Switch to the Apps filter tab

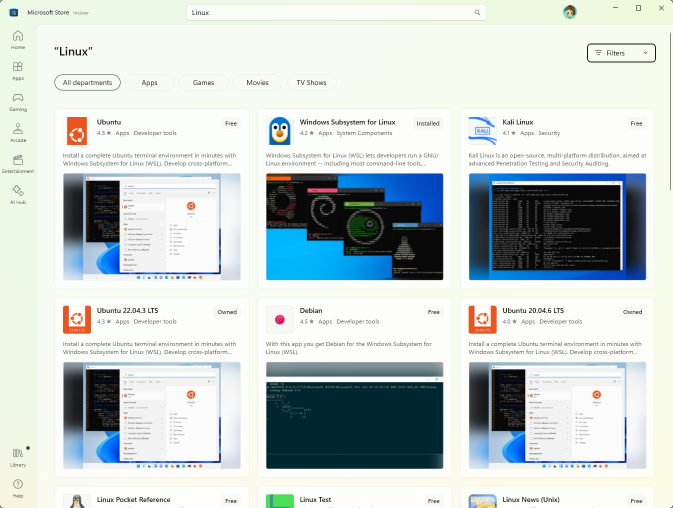(x=149, y=82)
